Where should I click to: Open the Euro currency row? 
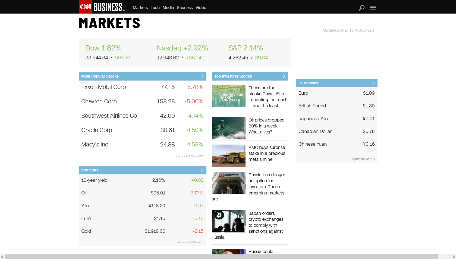click(x=337, y=93)
